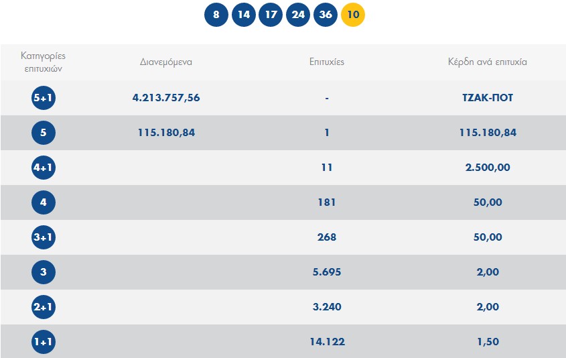
Task: Click the 1+1 category badge
Action: (44, 342)
